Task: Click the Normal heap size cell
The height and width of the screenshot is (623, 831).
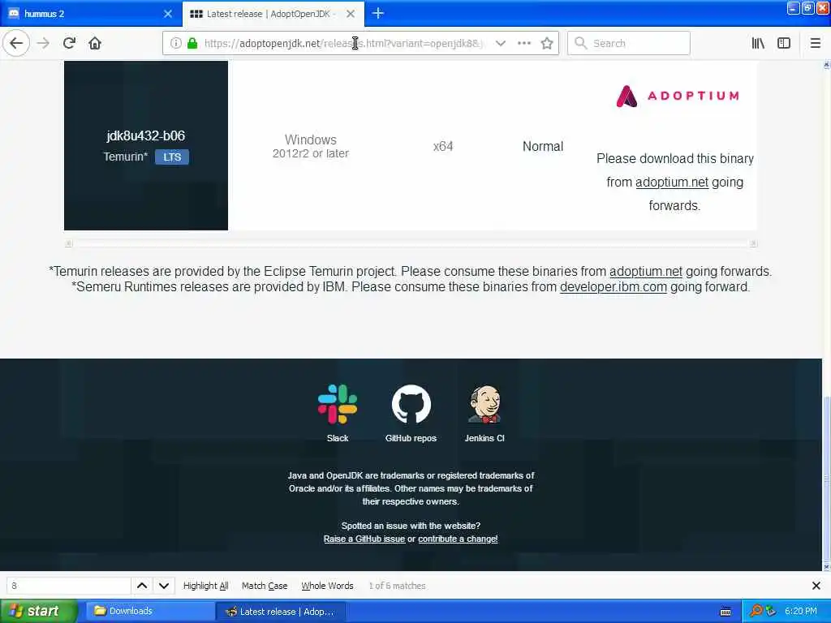Action: click(x=543, y=146)
